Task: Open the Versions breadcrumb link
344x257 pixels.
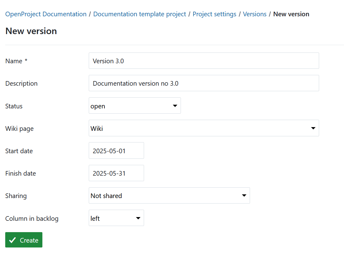Action: (255, 14)
